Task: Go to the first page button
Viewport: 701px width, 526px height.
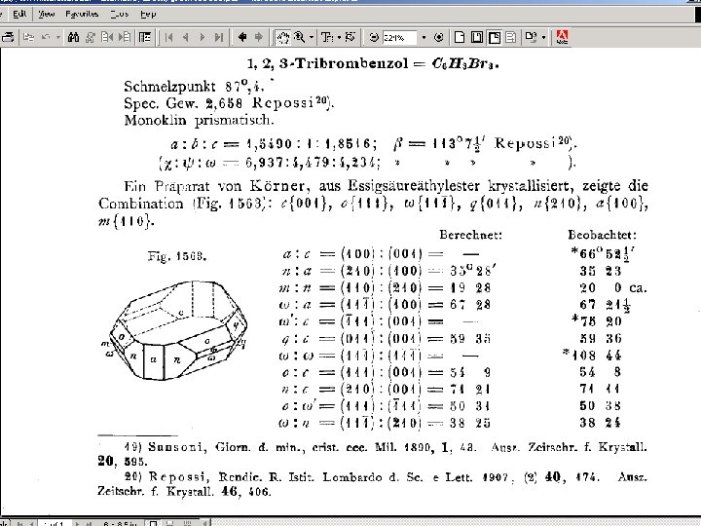Action: point(169,37)
